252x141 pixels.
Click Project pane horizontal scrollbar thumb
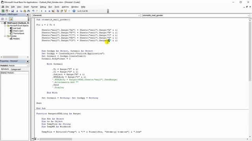11,57
